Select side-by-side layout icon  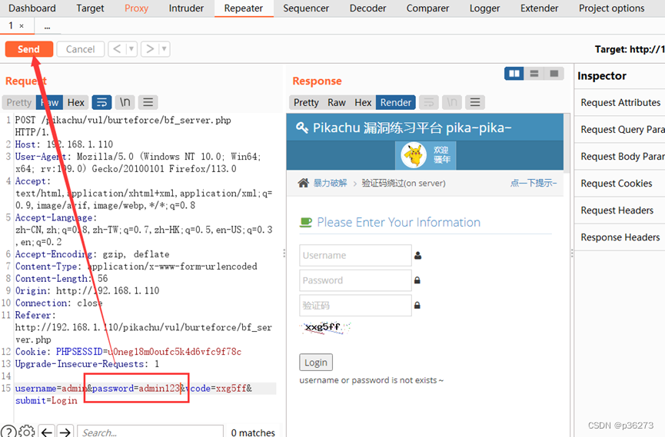[514, 74]
